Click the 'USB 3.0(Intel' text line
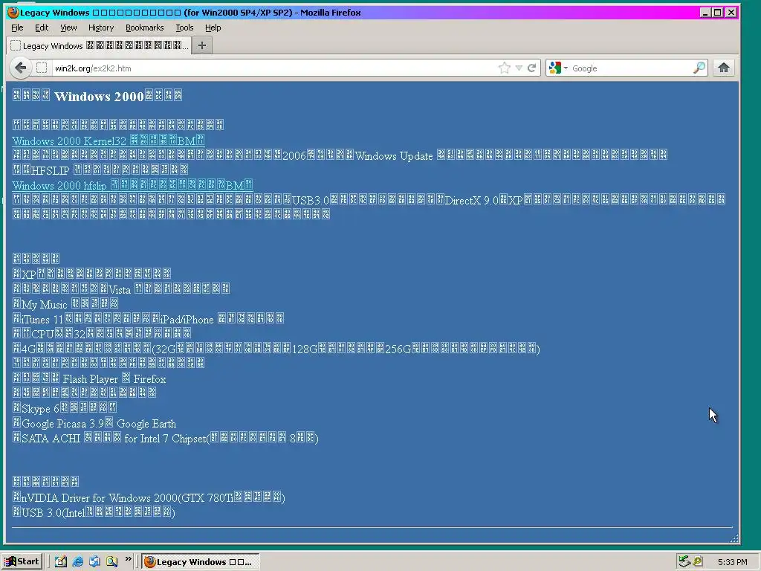This screenshot has height=571, width=761. coord(94,513)
